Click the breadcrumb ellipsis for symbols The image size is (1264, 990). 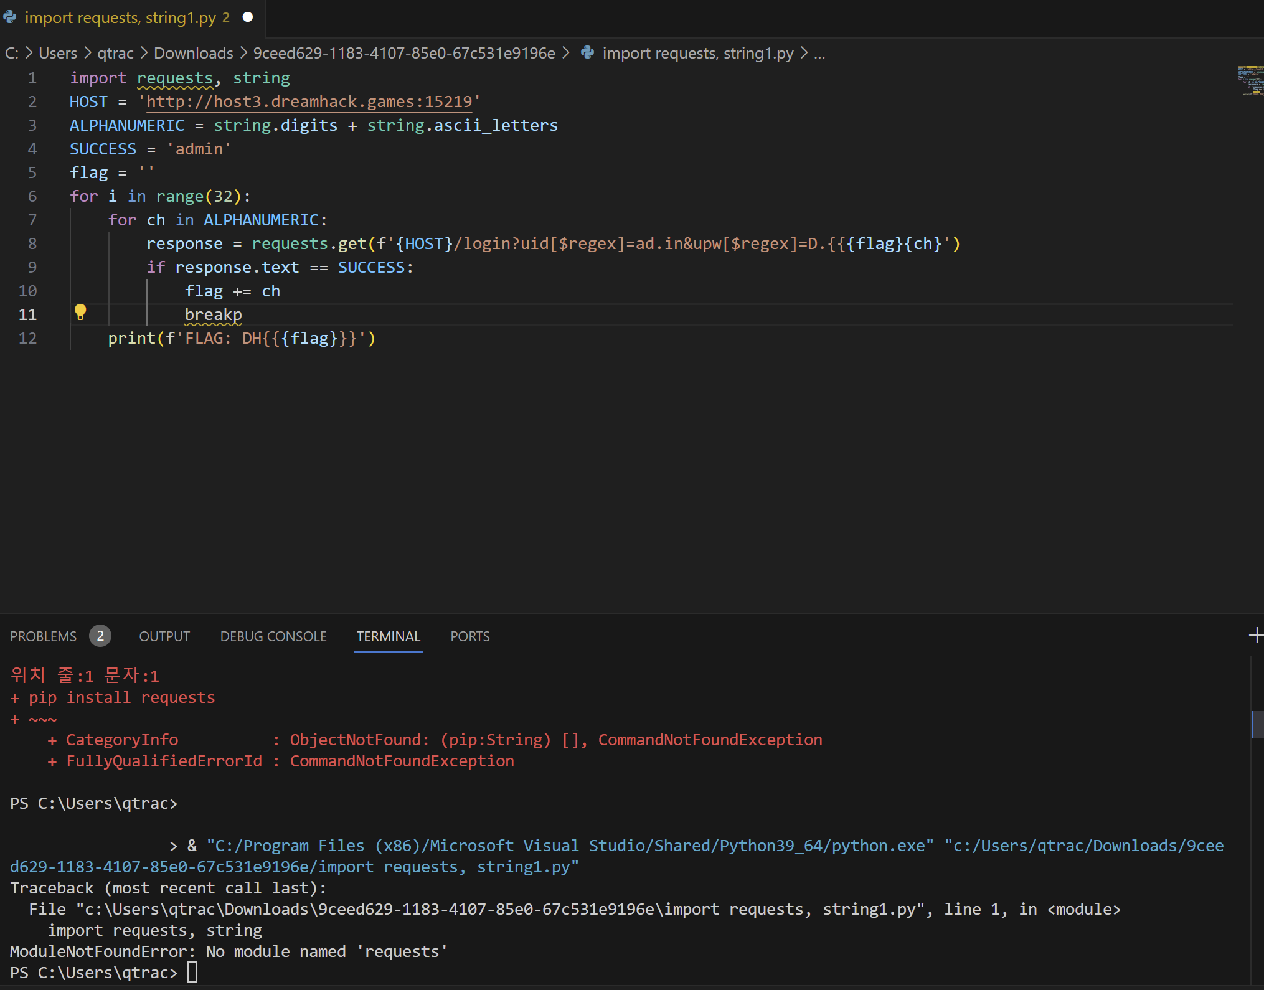[x=819, y=54]
